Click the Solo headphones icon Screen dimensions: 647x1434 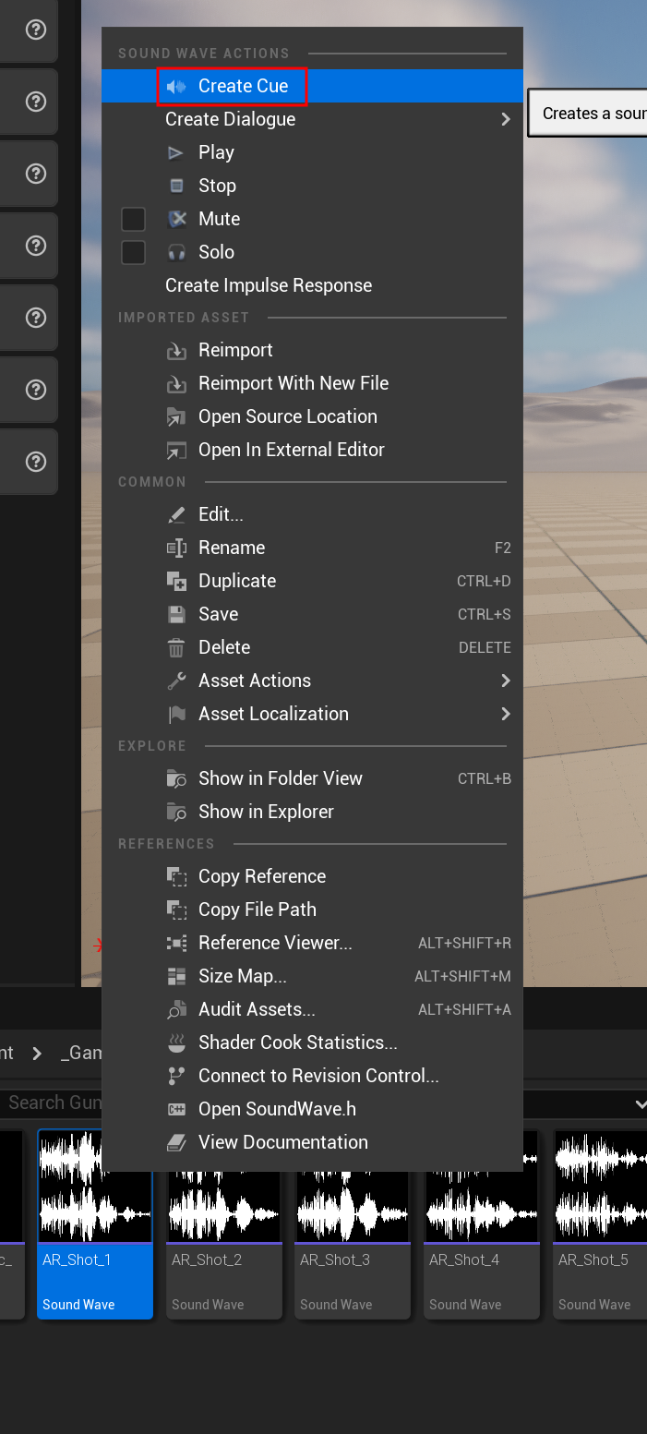point(176,253)
